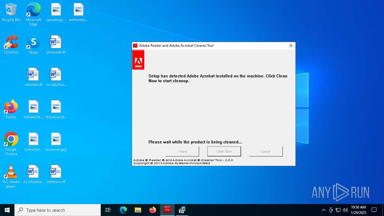
Task: Select the urlfitness.rtf document icon
Action: (56, 174)
